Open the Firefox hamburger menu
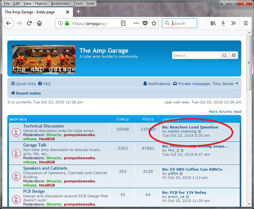 tap(245, 23)
